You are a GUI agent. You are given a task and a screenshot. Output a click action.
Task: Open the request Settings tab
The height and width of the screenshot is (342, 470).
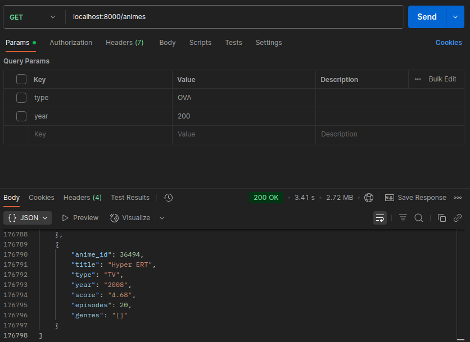click(269, 43)
